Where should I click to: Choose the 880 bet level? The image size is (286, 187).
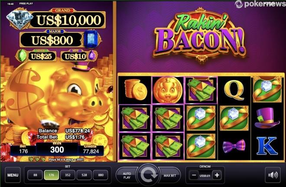click(x=101, y=175)
